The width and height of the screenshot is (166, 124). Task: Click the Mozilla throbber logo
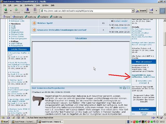point(162,11)
